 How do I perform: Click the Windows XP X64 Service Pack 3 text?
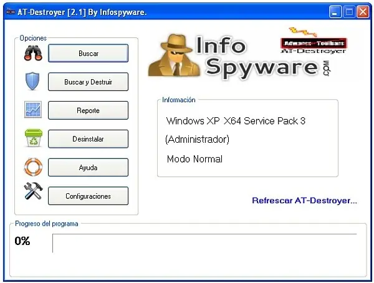(236, 121)
